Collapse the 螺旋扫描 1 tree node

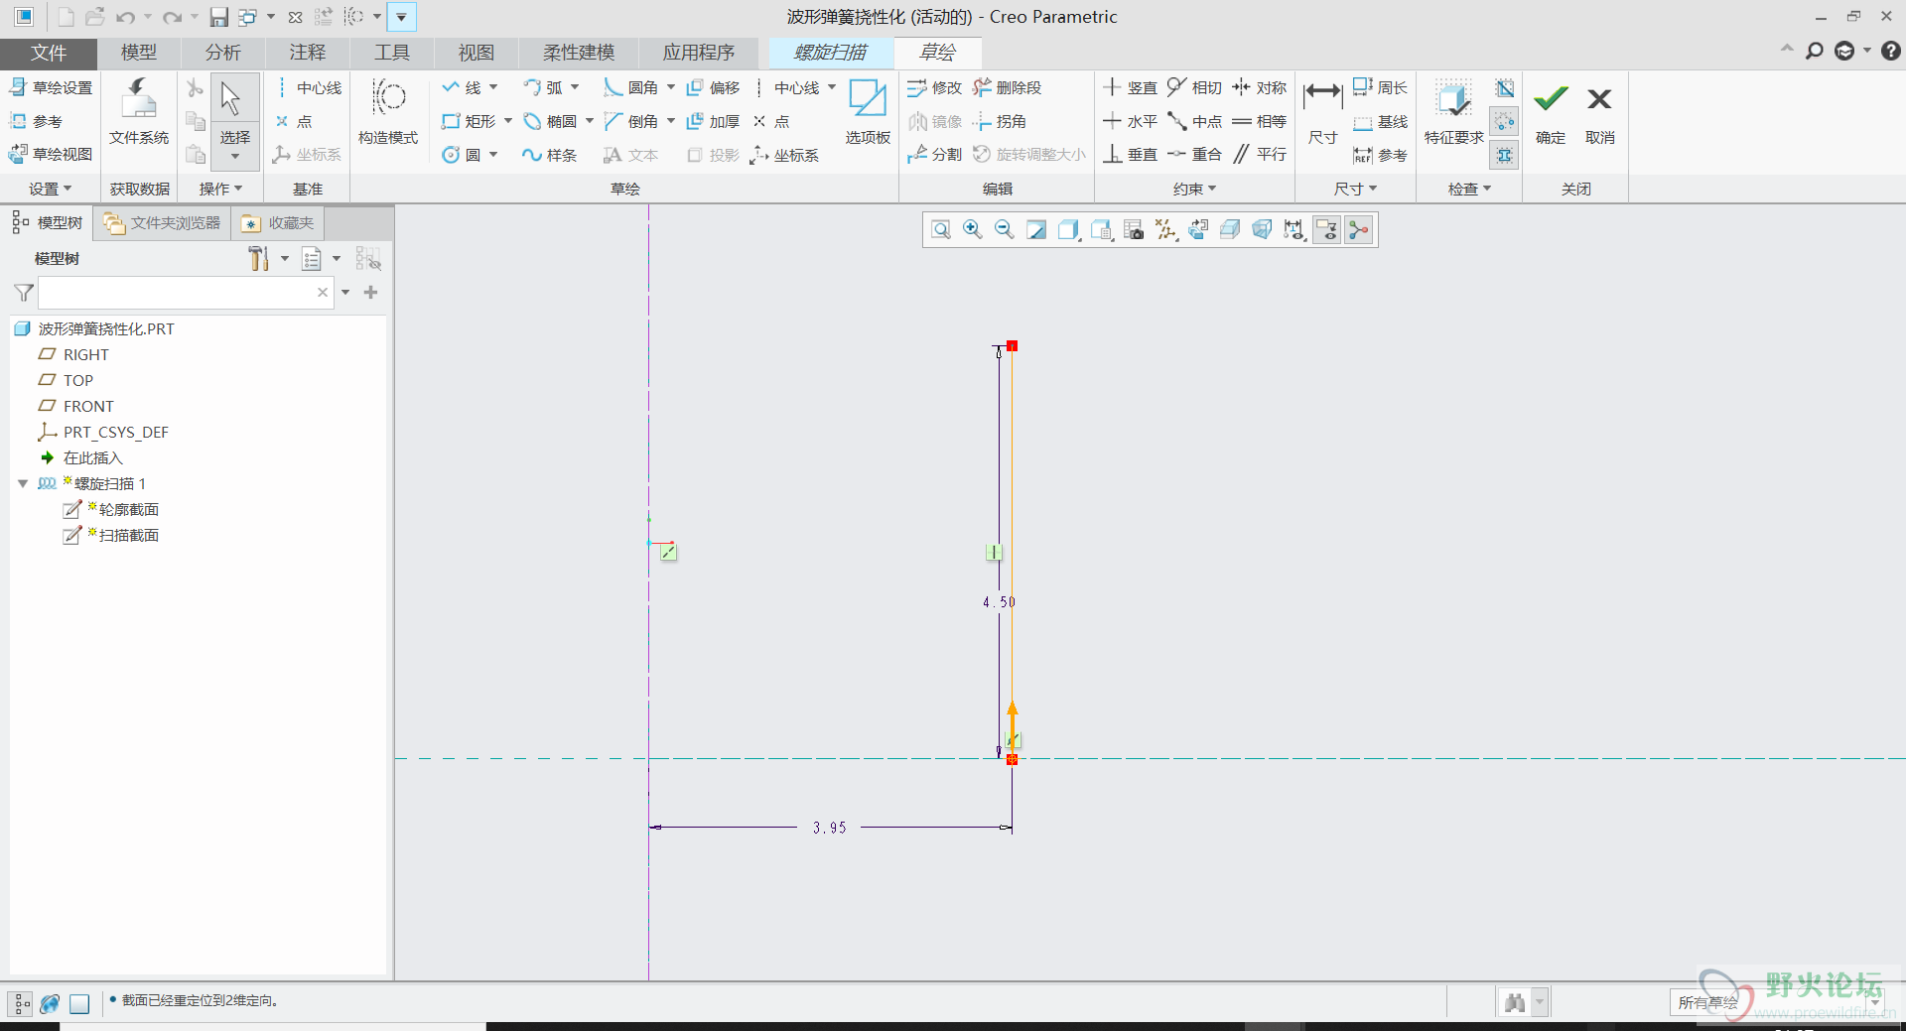tap(23, 483)
